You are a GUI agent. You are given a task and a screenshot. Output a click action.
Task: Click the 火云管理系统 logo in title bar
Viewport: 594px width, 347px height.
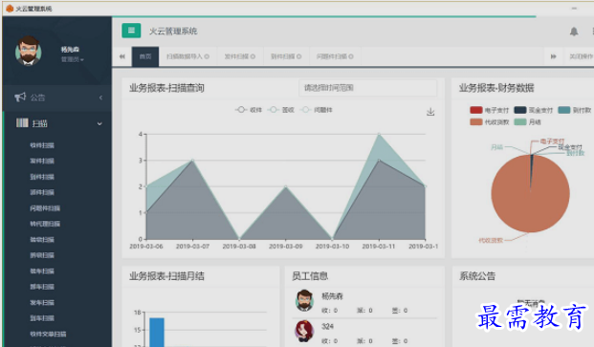click(x=10, y=9)
